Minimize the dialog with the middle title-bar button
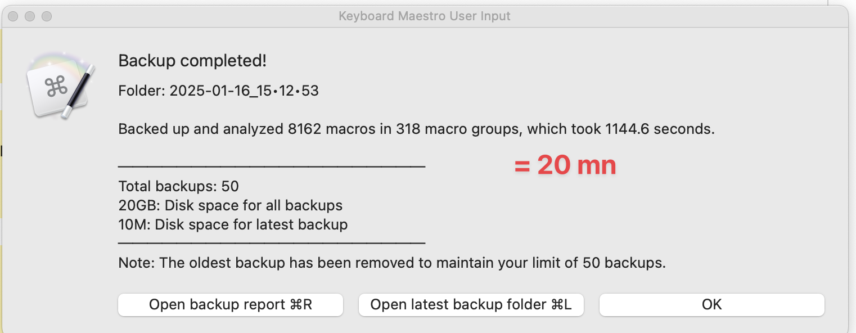Screen dimensions: 856x333 (x=30, y=16)
